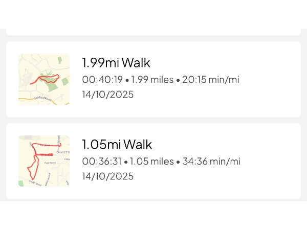Click the 00:36:31 duration text
Viewport: 307px width, 230px height.
(x=102, y=162)
